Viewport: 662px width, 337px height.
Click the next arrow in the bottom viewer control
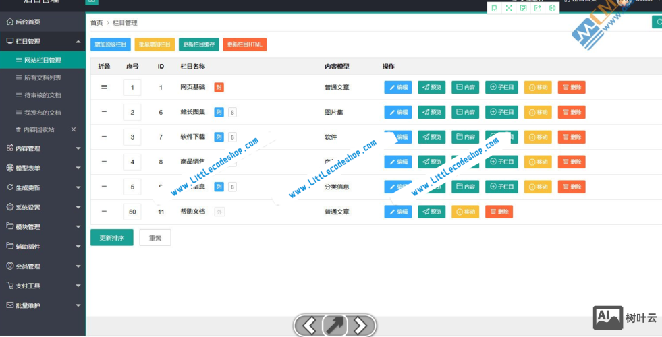360,325
